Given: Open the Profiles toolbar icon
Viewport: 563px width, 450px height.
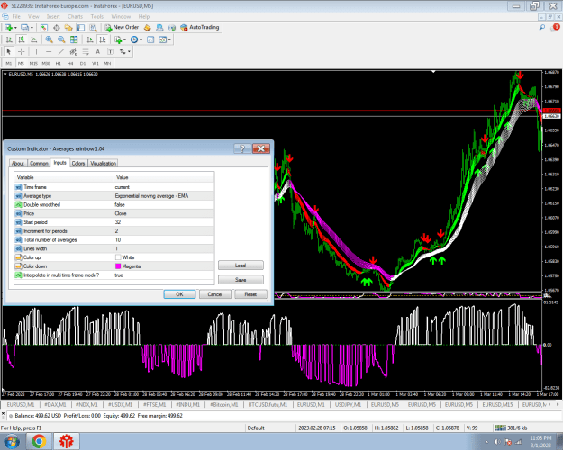Looking at the screenshot, I should [x=25, y=28].
